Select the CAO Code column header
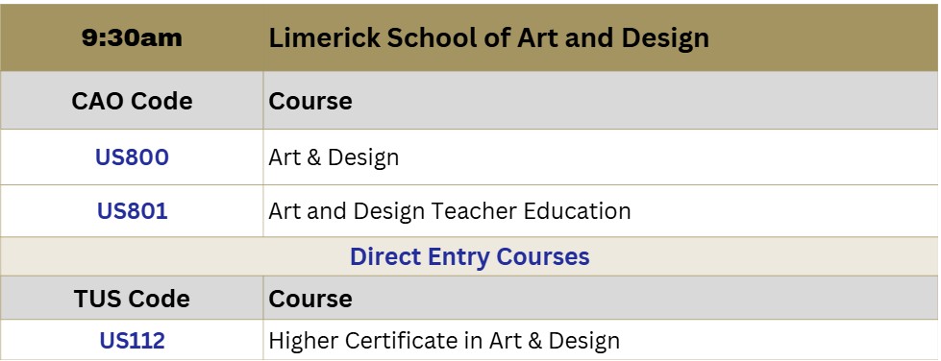The width and height of the screenshot is (941, 361). pos(132,101)
